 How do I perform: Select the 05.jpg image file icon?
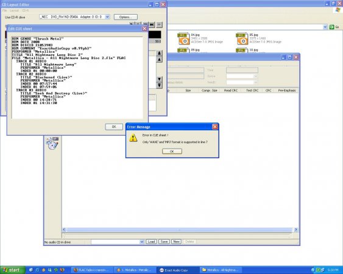point(242,38)
